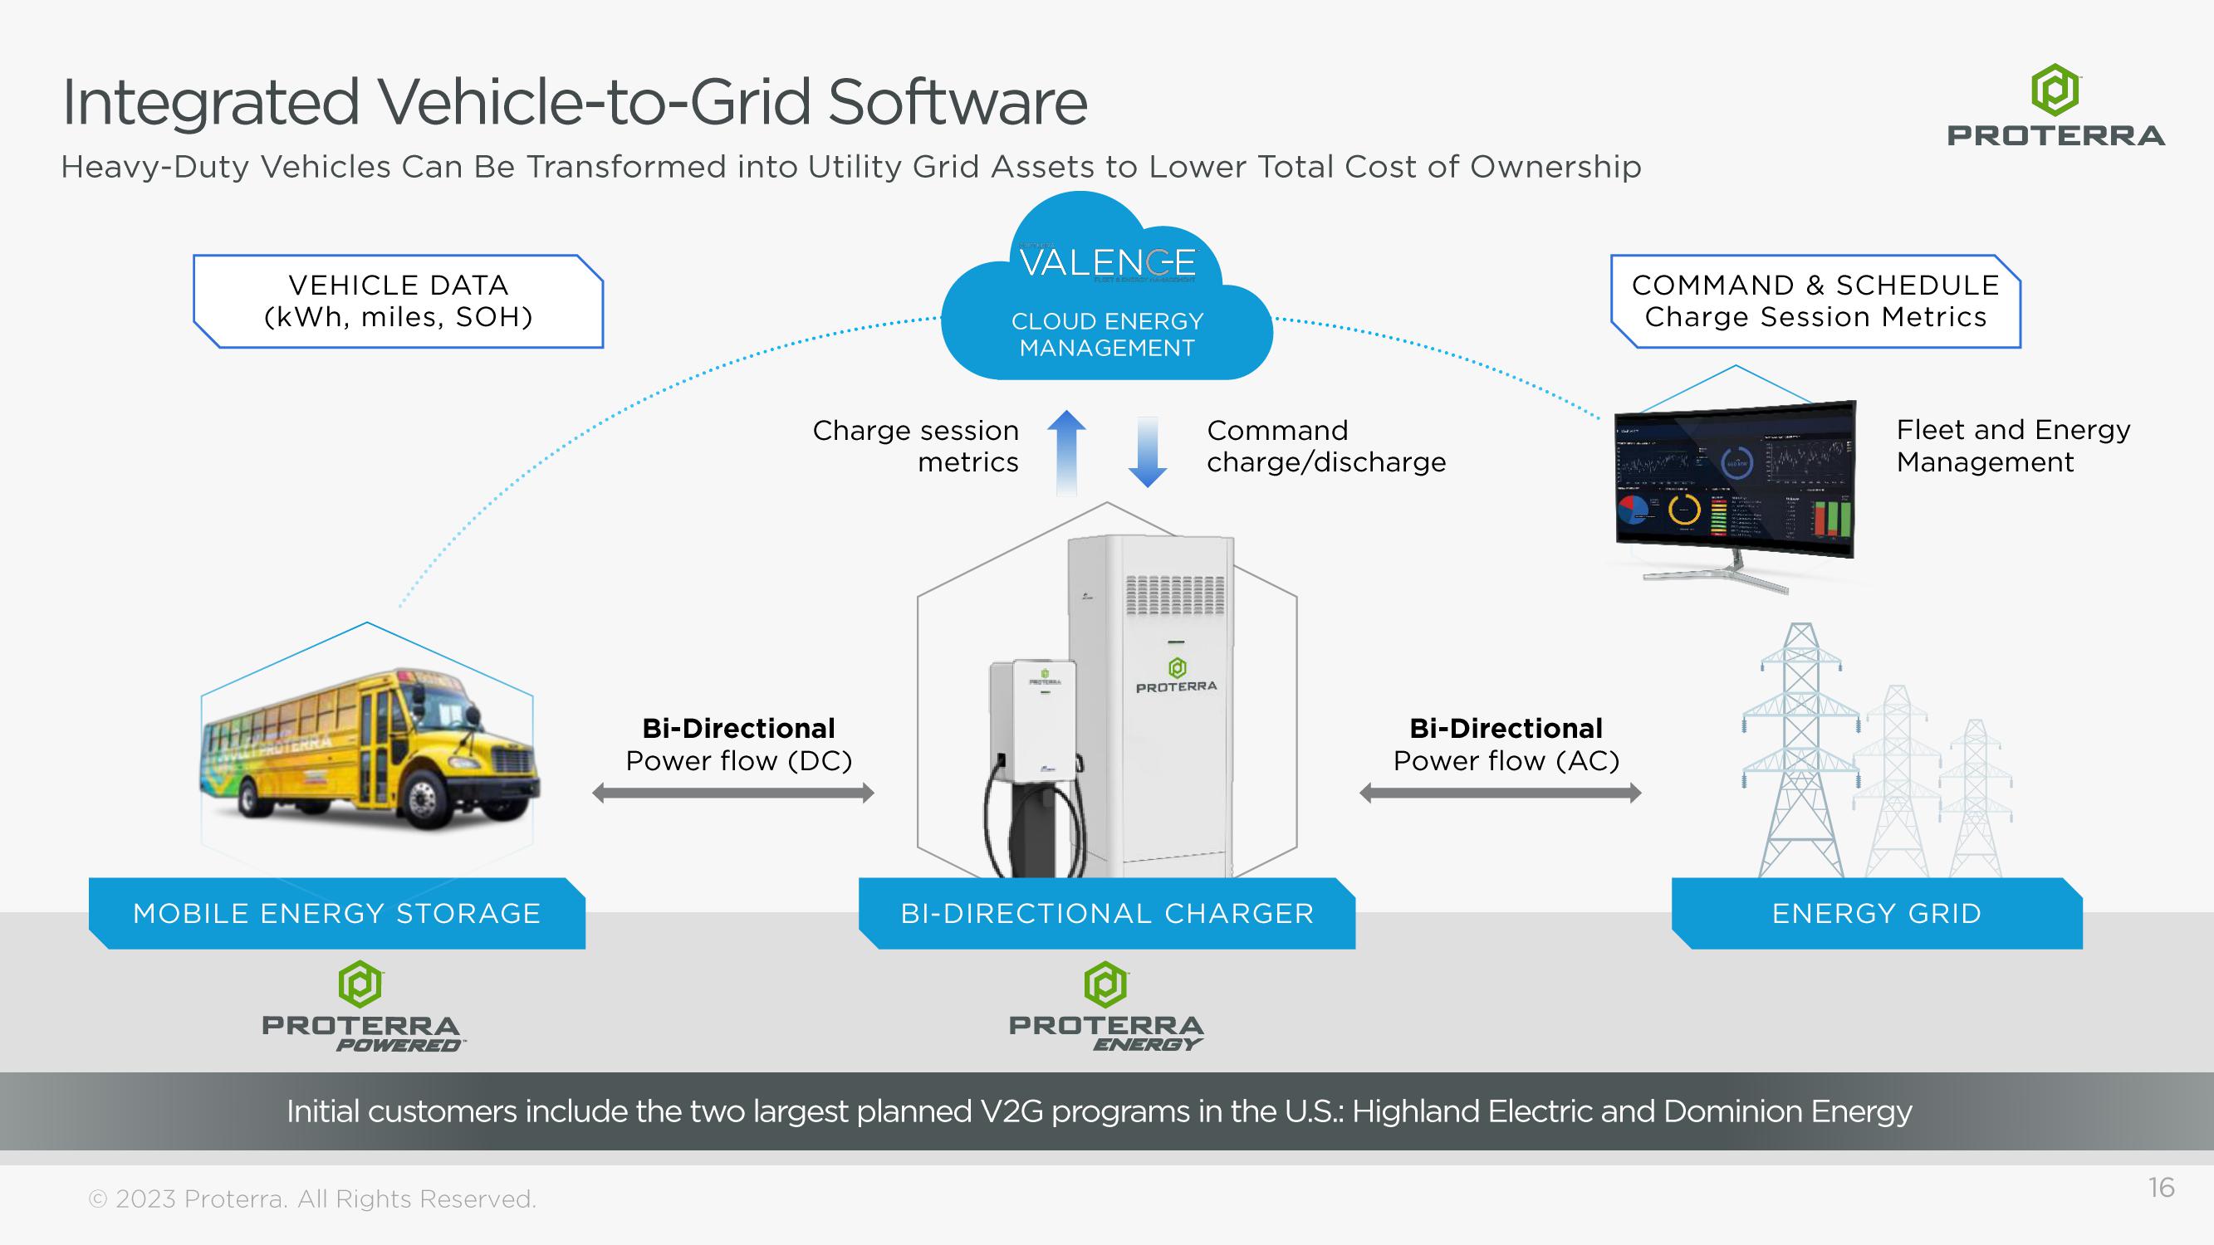
Task: Click the 'Fleet and Energy Management' label
Action: point(2013,445)
